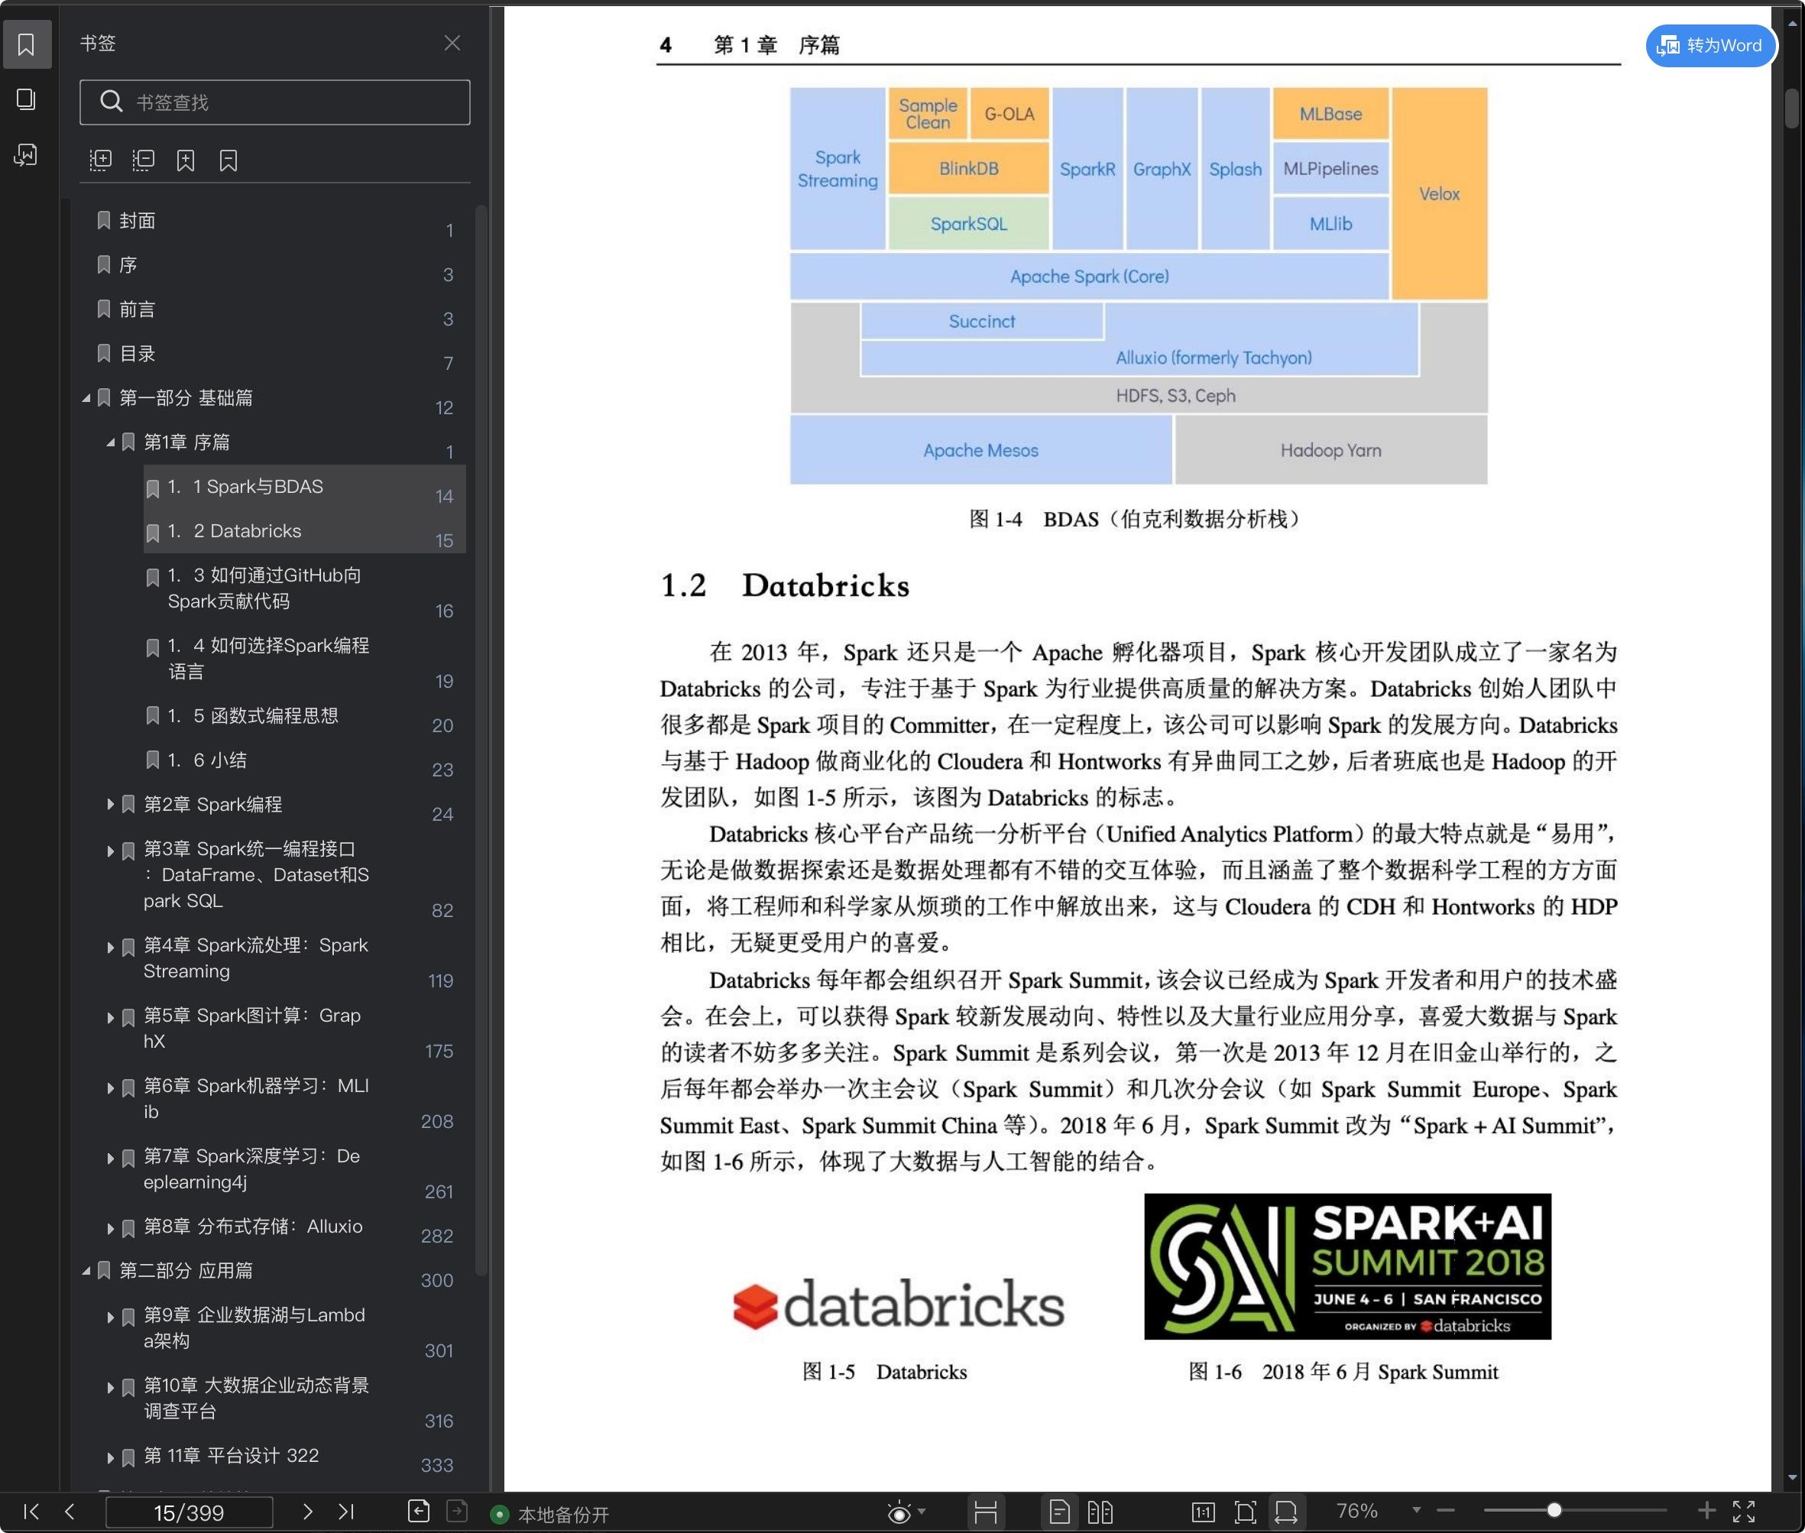Click the databricks logo image in page
The height and width of the screenshot is (1533, 1805).
[898, 1303]
